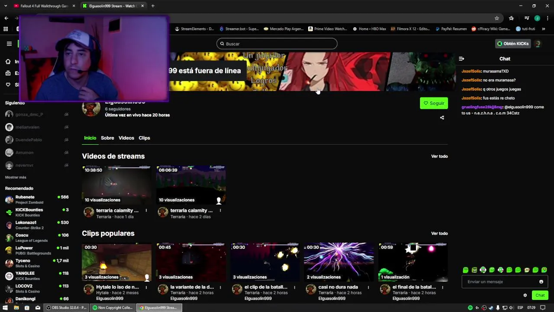
Task: Show more bookmarks with double chevron
Action: click(x=544, y=29)
